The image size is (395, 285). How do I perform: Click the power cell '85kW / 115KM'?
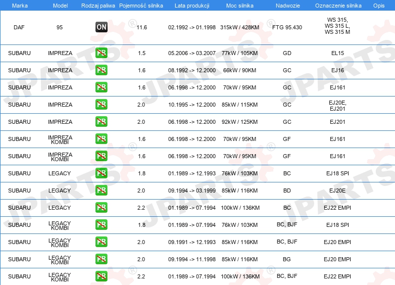click(x=239, y=105)
